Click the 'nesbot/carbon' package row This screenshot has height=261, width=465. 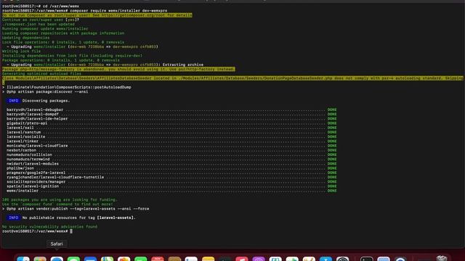(x=171, y=150)
